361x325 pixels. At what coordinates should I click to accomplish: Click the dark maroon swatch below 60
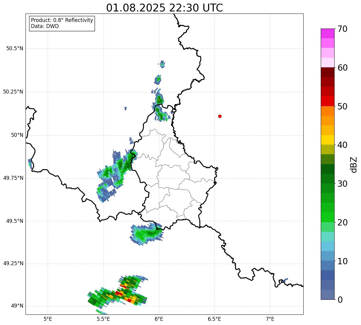327,72
